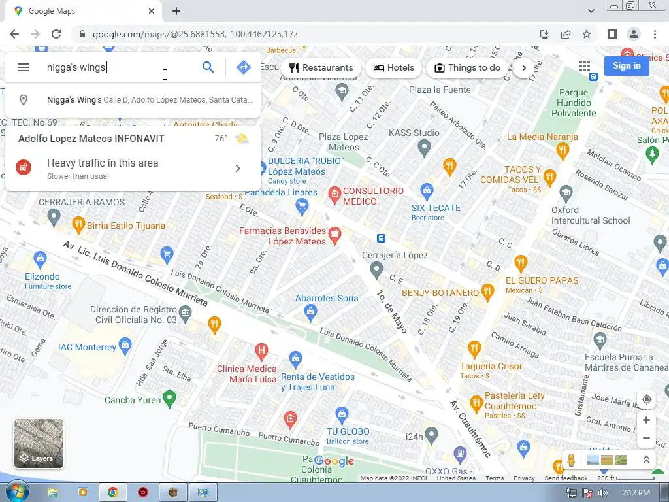Screen dimensions: 669x502
Task: Select the La Media Naranja restaurant pin
Action: [x=563, y=151]
